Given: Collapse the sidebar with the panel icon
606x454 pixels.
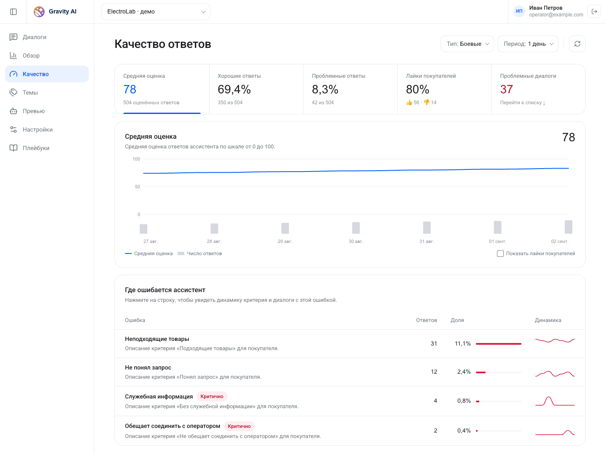Looking at the screenshot, I should (x=13, y=12).
